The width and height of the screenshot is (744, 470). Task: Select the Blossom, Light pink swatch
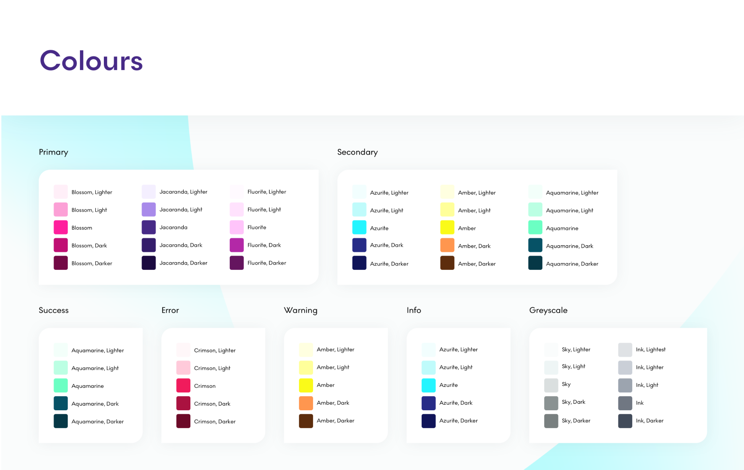tap(61, 210)
